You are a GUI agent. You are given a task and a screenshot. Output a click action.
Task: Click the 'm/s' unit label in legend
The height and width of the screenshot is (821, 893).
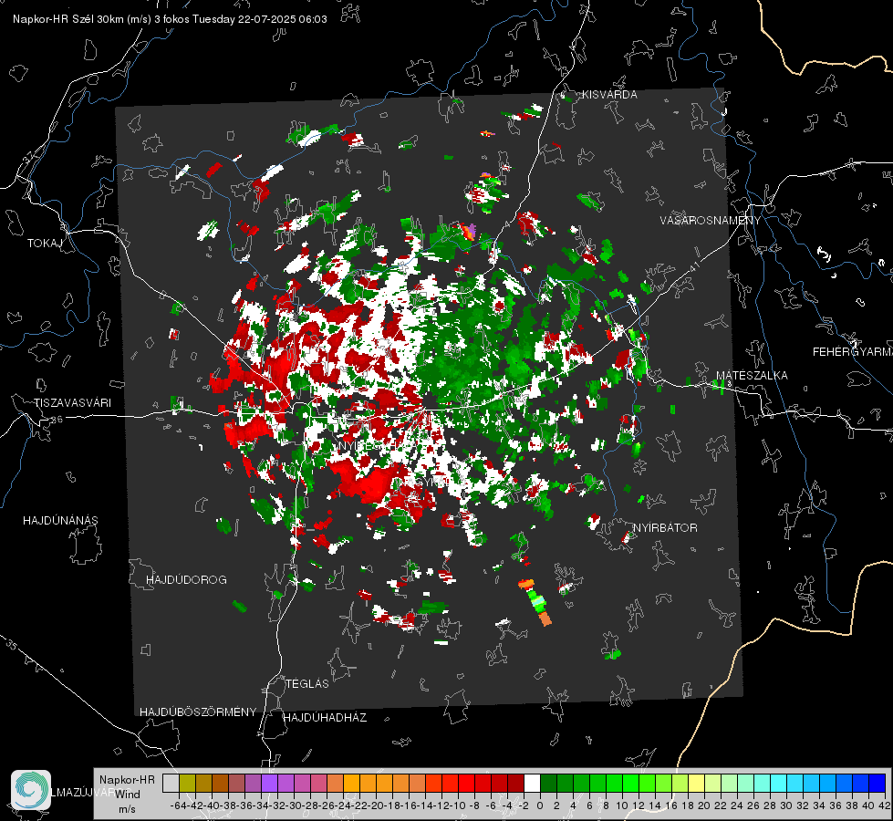point(127,809)
